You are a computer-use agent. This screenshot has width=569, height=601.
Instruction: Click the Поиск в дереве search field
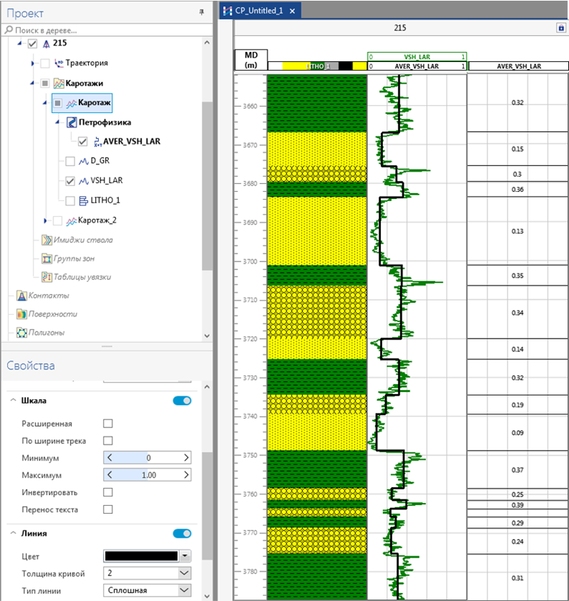point(107,30)
